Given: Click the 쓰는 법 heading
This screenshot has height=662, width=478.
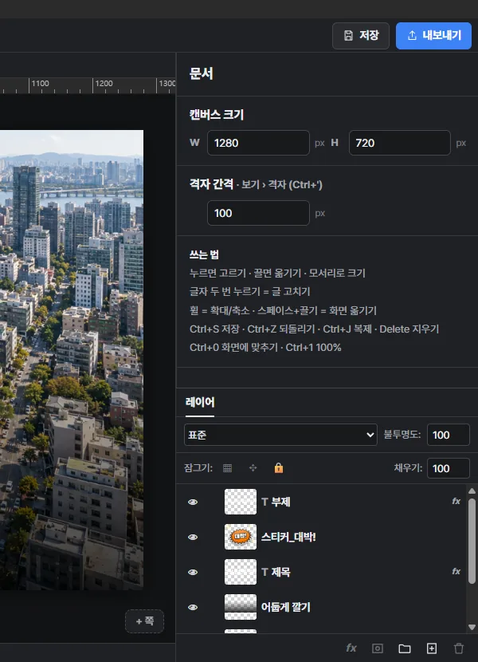Looking at the screenshot, I should pyautogui.click(x=204, y=254).
